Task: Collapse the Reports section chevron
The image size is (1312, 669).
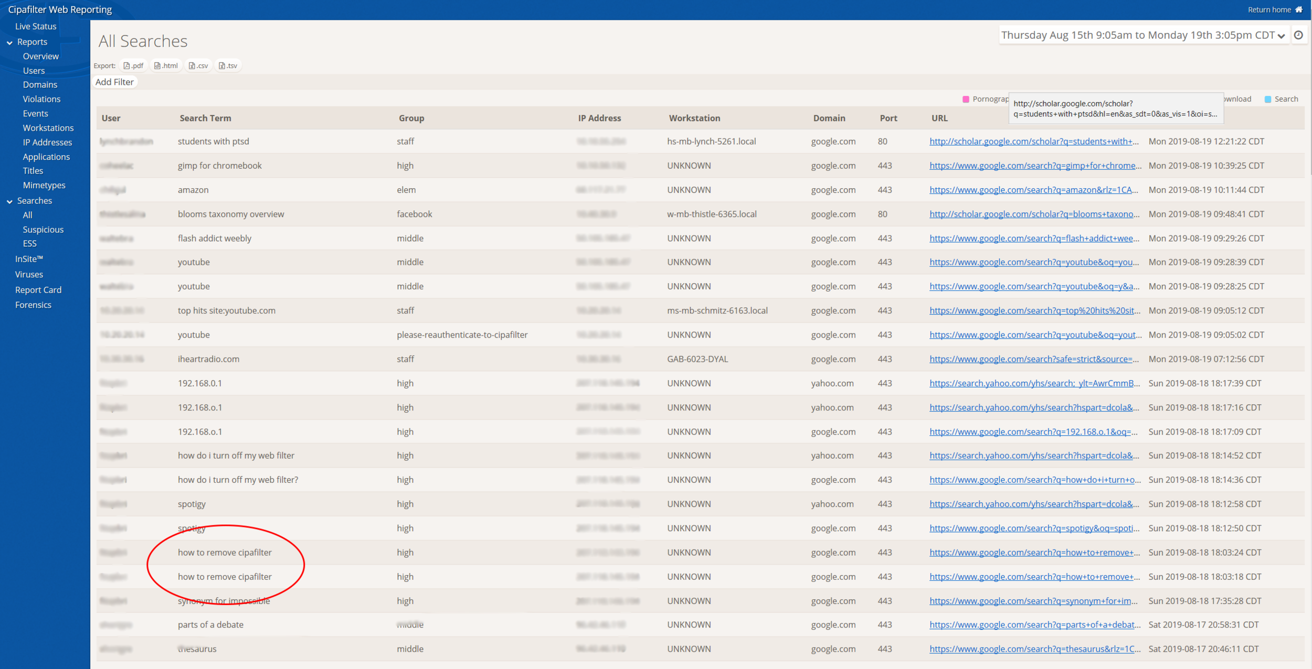Action: coord(9,42)
